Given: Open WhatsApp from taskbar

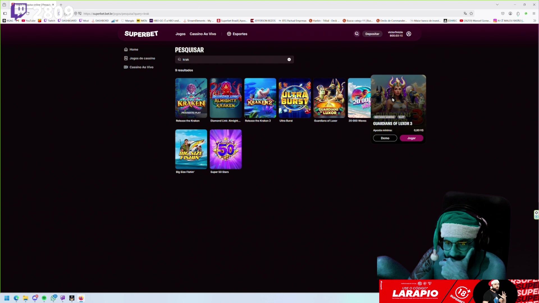Looking at the screenshot, I should pos(53,298).
